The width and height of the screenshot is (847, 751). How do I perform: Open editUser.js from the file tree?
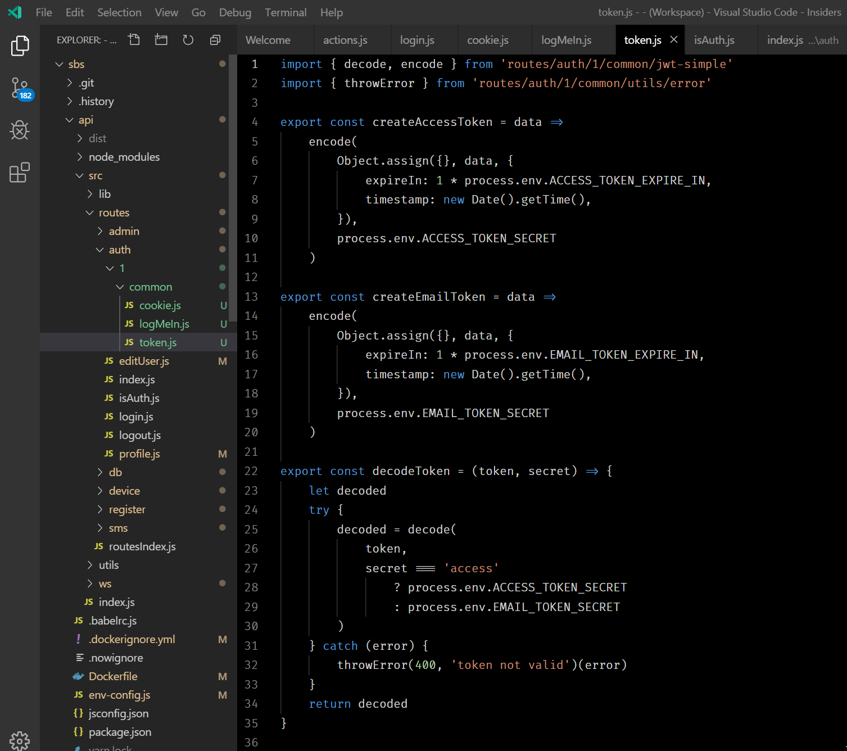[144, 361]
